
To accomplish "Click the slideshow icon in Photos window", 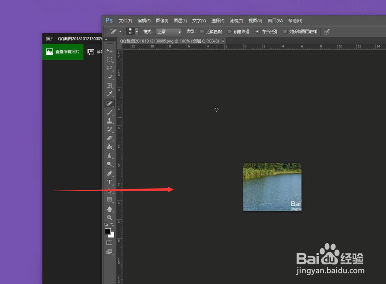I will [91, 52].
